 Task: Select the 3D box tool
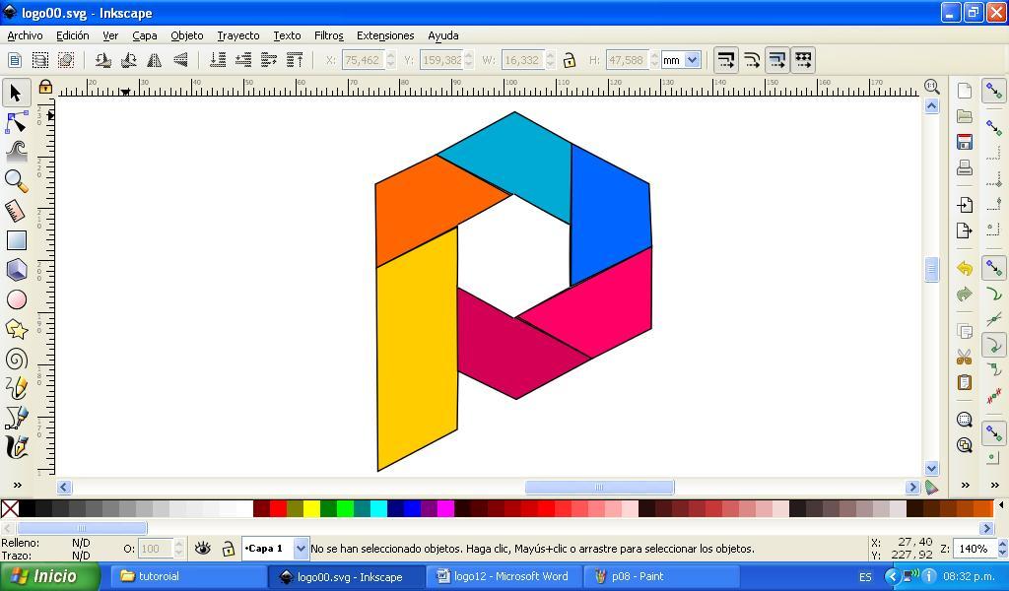(x=16, y=270)
